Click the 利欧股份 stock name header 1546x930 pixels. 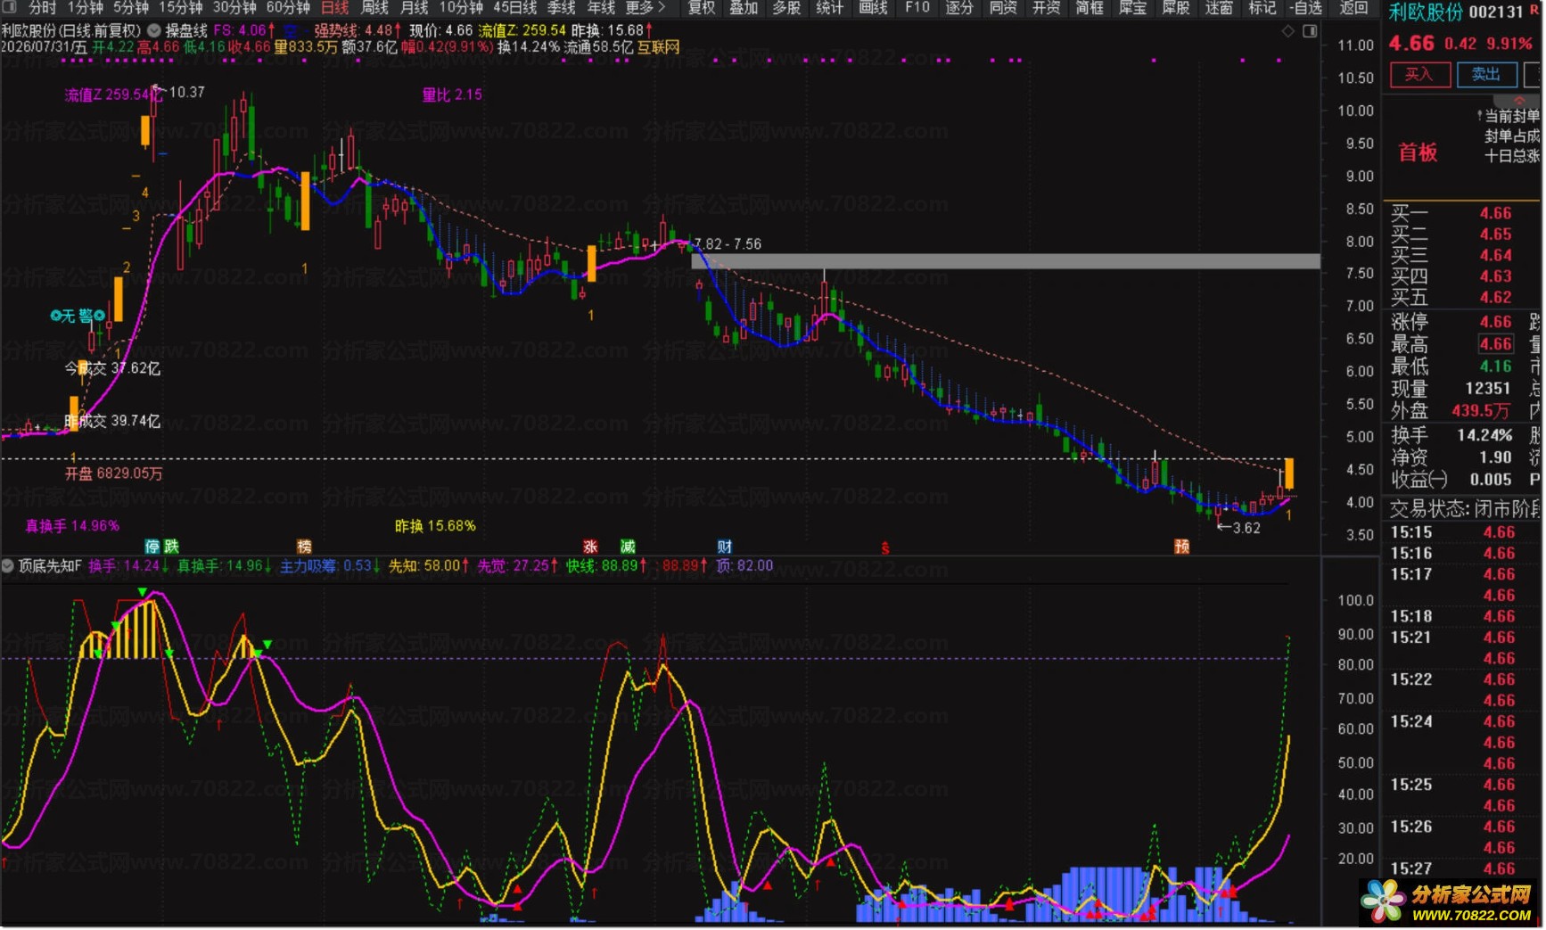coord(1426,12)
